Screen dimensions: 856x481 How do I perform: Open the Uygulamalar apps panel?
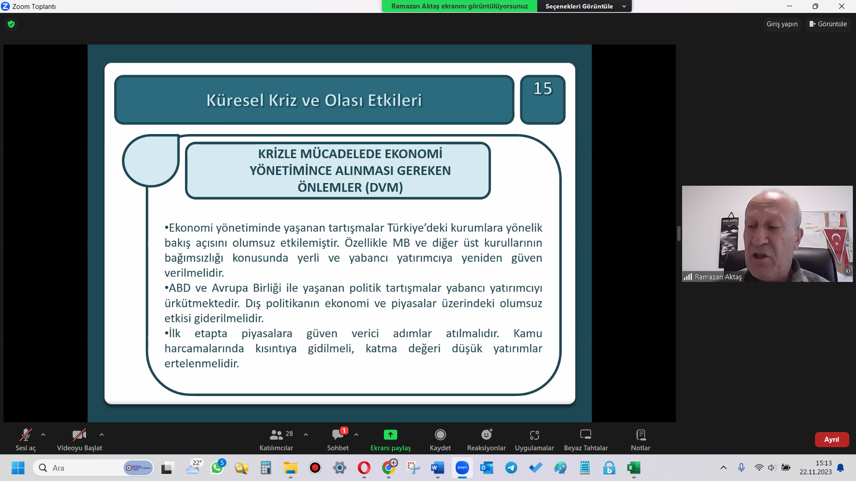pos(534,439)
